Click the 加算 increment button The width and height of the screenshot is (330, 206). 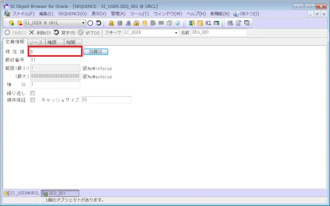click(x=95, y=52)
